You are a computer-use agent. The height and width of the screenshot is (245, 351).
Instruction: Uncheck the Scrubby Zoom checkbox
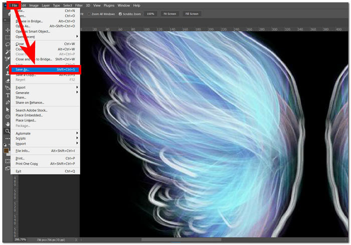click(x=120, y=14)
